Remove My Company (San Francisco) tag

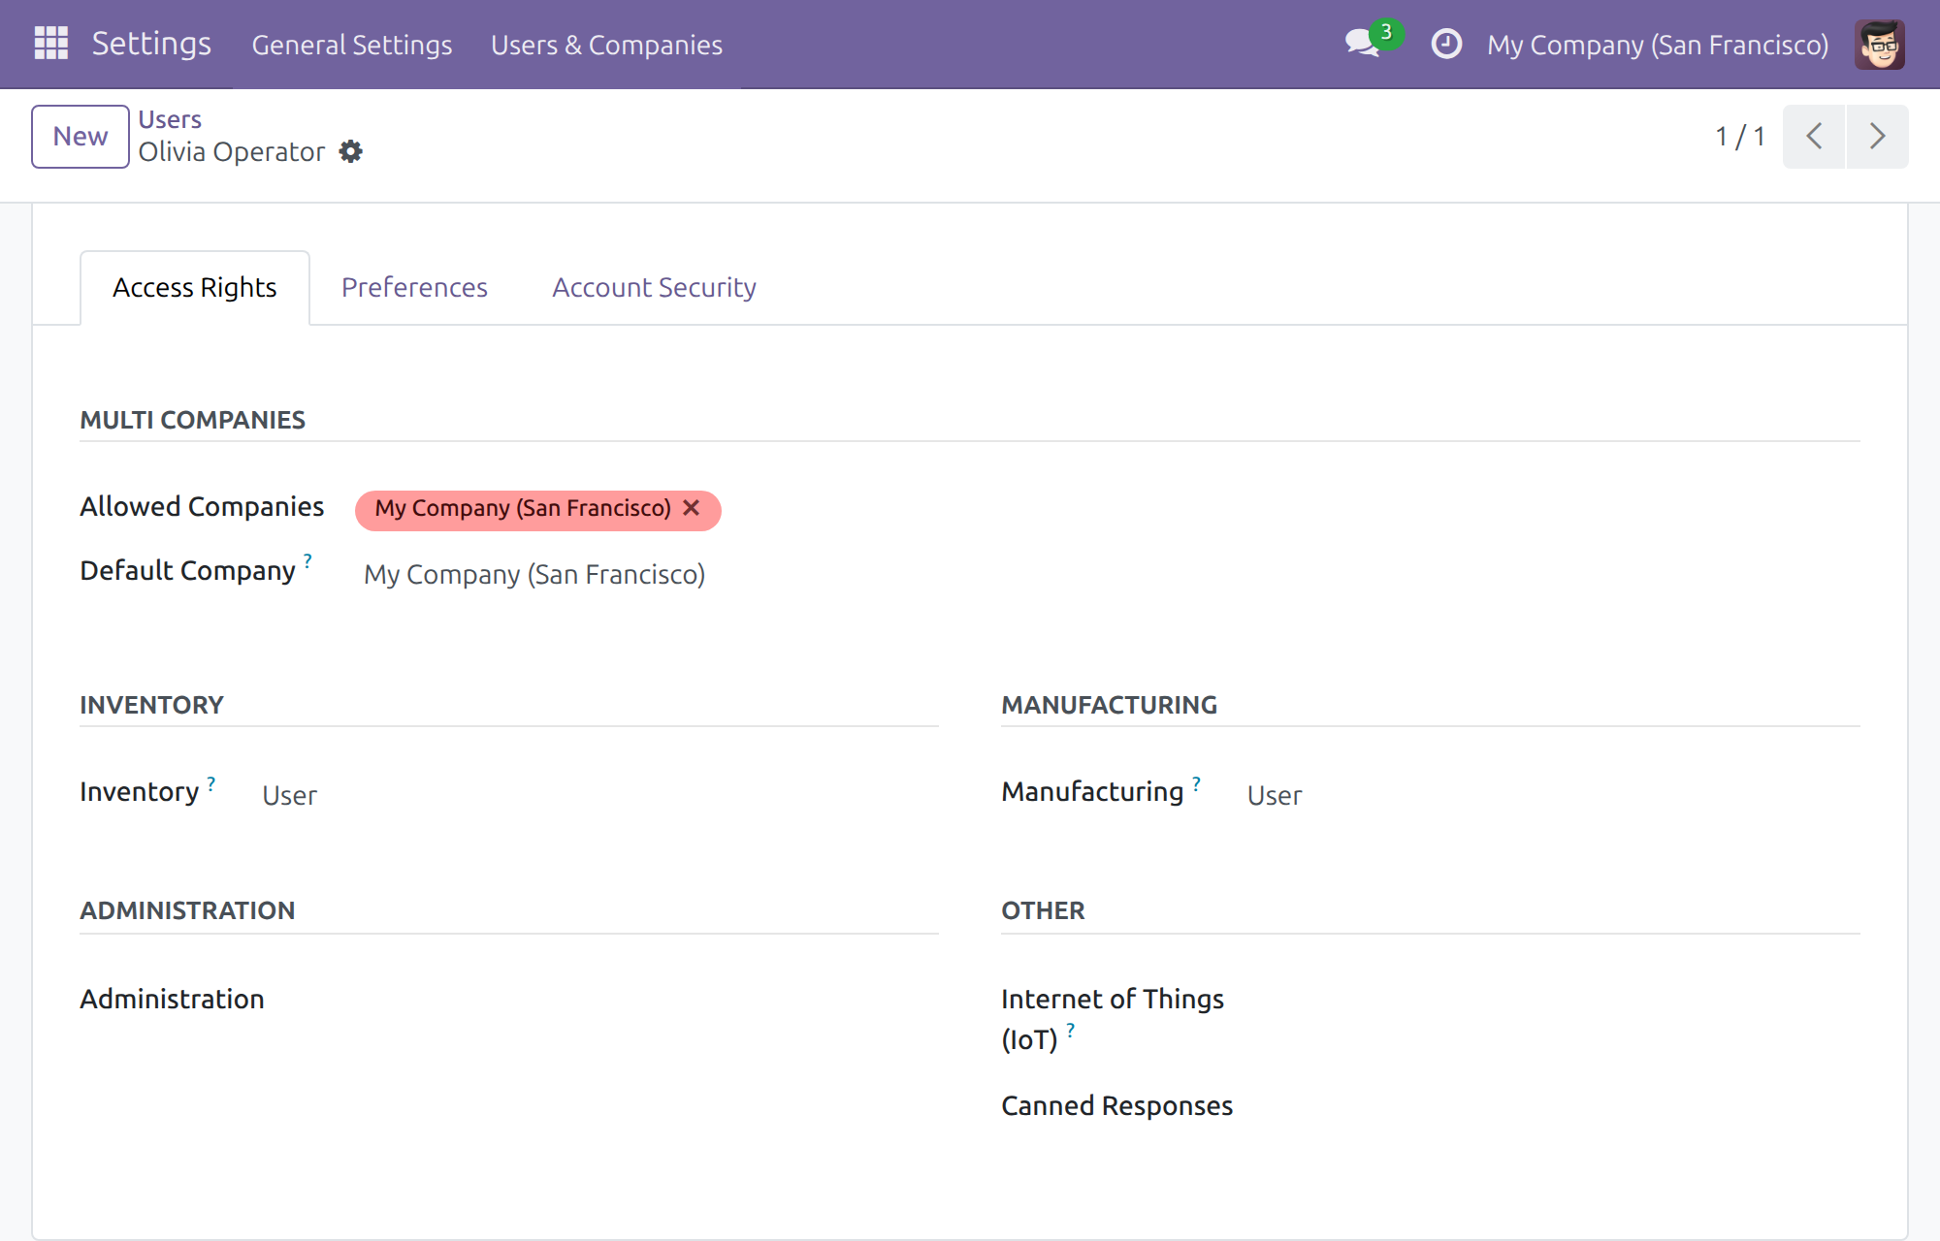692,509
